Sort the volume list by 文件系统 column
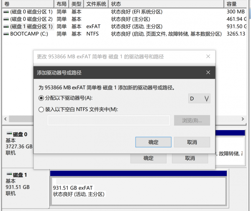This screenshot has width=251, height=211. point(96,4)
